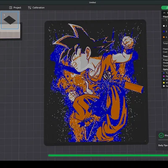Image resolution: width=168 pixels, height=168 pixels.
Task: Toggle the dark blue option legend square
Action: (x=164, y=73)
